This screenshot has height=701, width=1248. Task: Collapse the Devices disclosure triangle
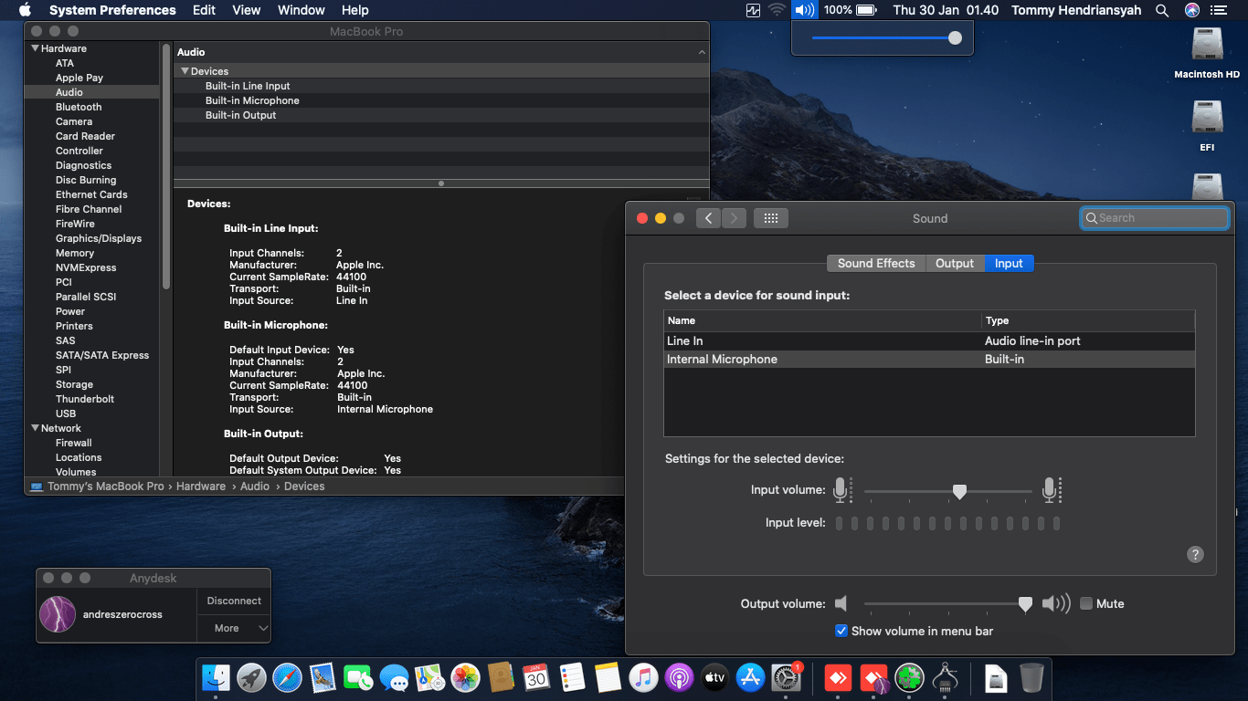tap(185, 71)
